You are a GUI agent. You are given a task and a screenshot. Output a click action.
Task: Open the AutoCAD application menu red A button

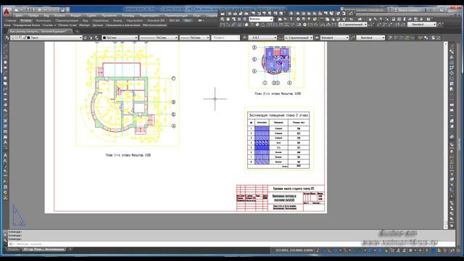click(x=7, y=12)
